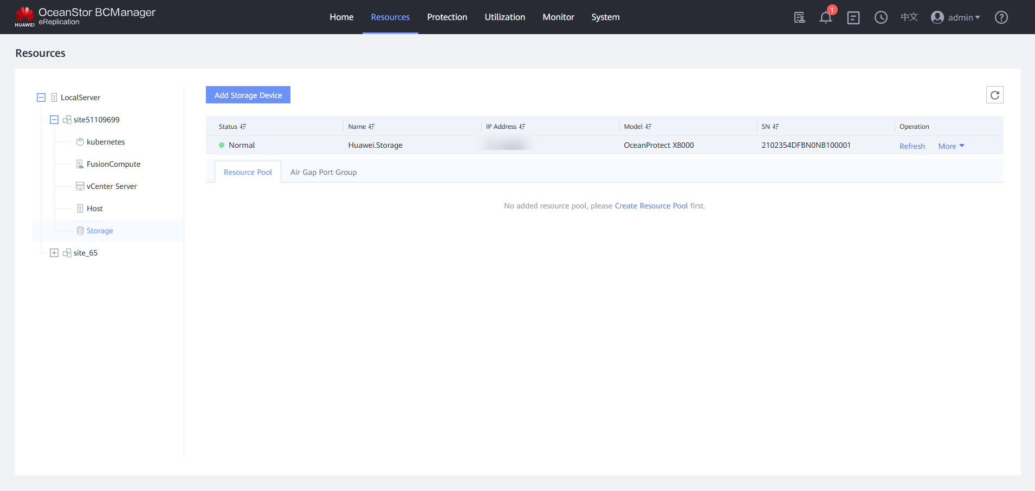Open the admin user menu
The image size is (1035, 491).
point(956,17)
